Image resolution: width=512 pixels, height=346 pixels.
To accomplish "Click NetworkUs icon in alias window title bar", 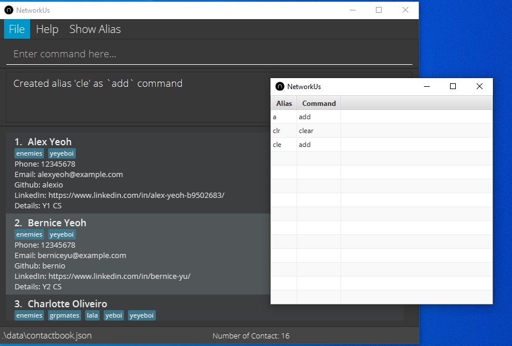I will (280, 86).
